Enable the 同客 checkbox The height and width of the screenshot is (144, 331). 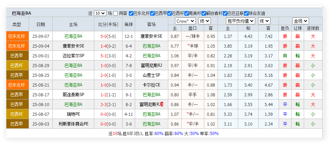pyautogui.click(x=116, y=13)
